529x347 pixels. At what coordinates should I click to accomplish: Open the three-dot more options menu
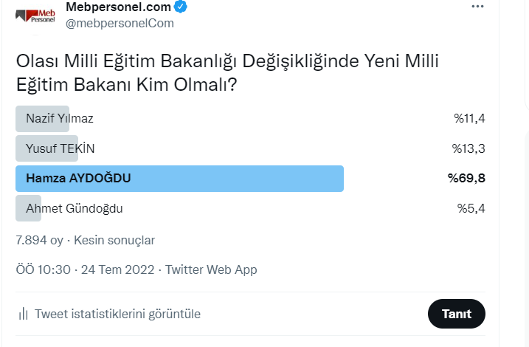click(478, 7)
